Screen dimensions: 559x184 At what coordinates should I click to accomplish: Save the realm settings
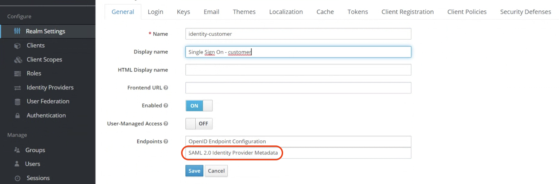click(194, 171)
